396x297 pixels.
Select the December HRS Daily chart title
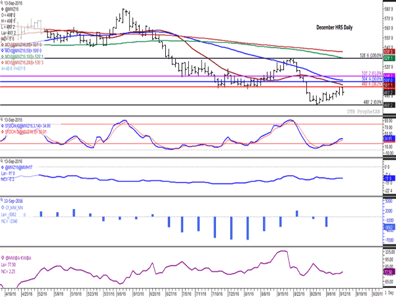click(334, 27)
